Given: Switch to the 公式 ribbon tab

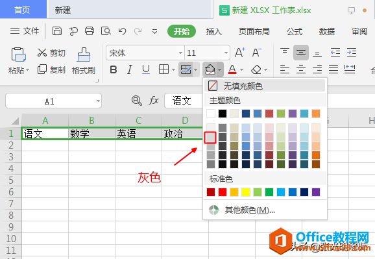Looking at the screenshot, I should pyautogui.click(x=295, y=31).
